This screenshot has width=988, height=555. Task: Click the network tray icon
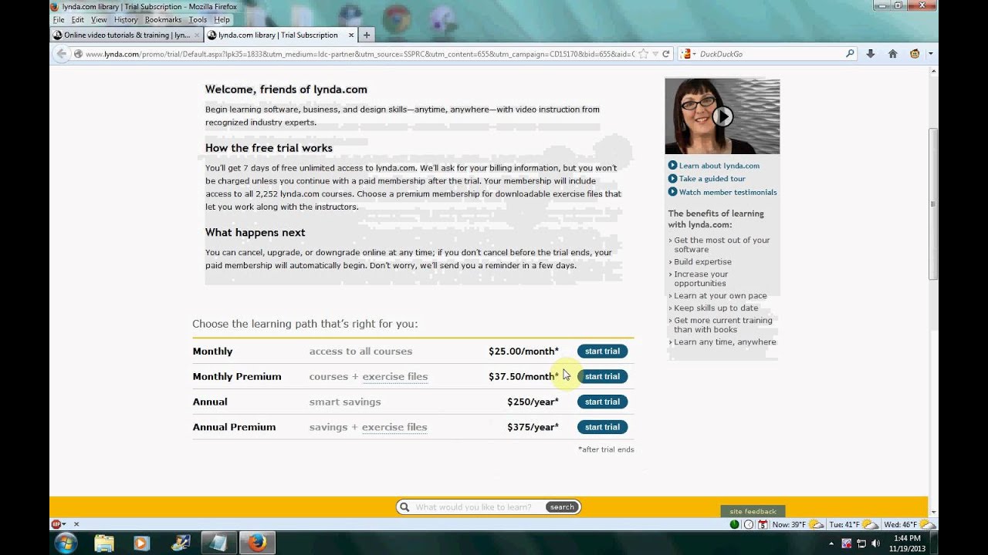click(x=861, y=543)
